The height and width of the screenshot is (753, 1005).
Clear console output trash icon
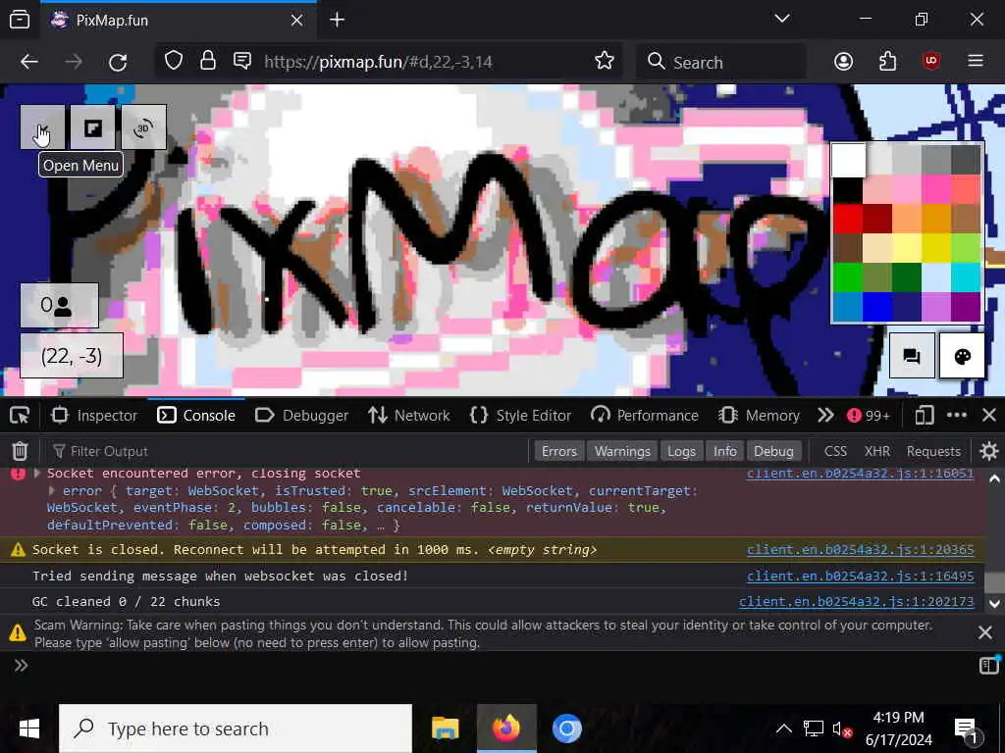(20, 451)
